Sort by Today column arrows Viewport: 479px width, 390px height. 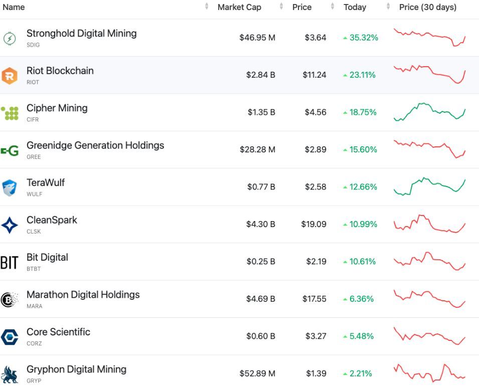point(388,6)
